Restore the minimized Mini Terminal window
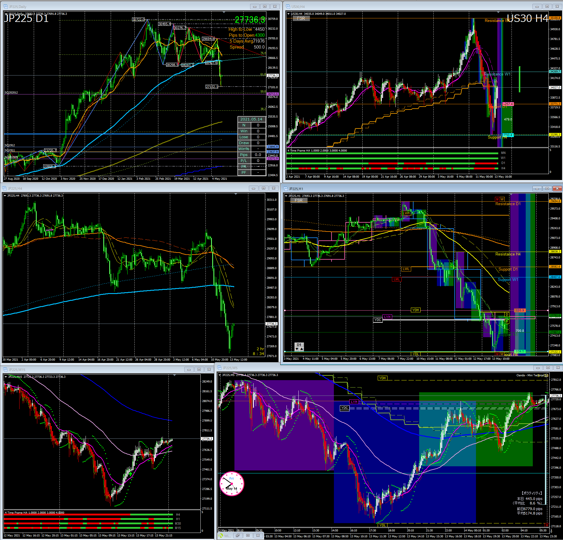Screen dimensions: 563x540 click(x=238, y=536)
